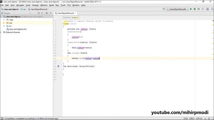Expand External Libraries node
The width and height of the screenshot is (214, 120).
(1, 32)
